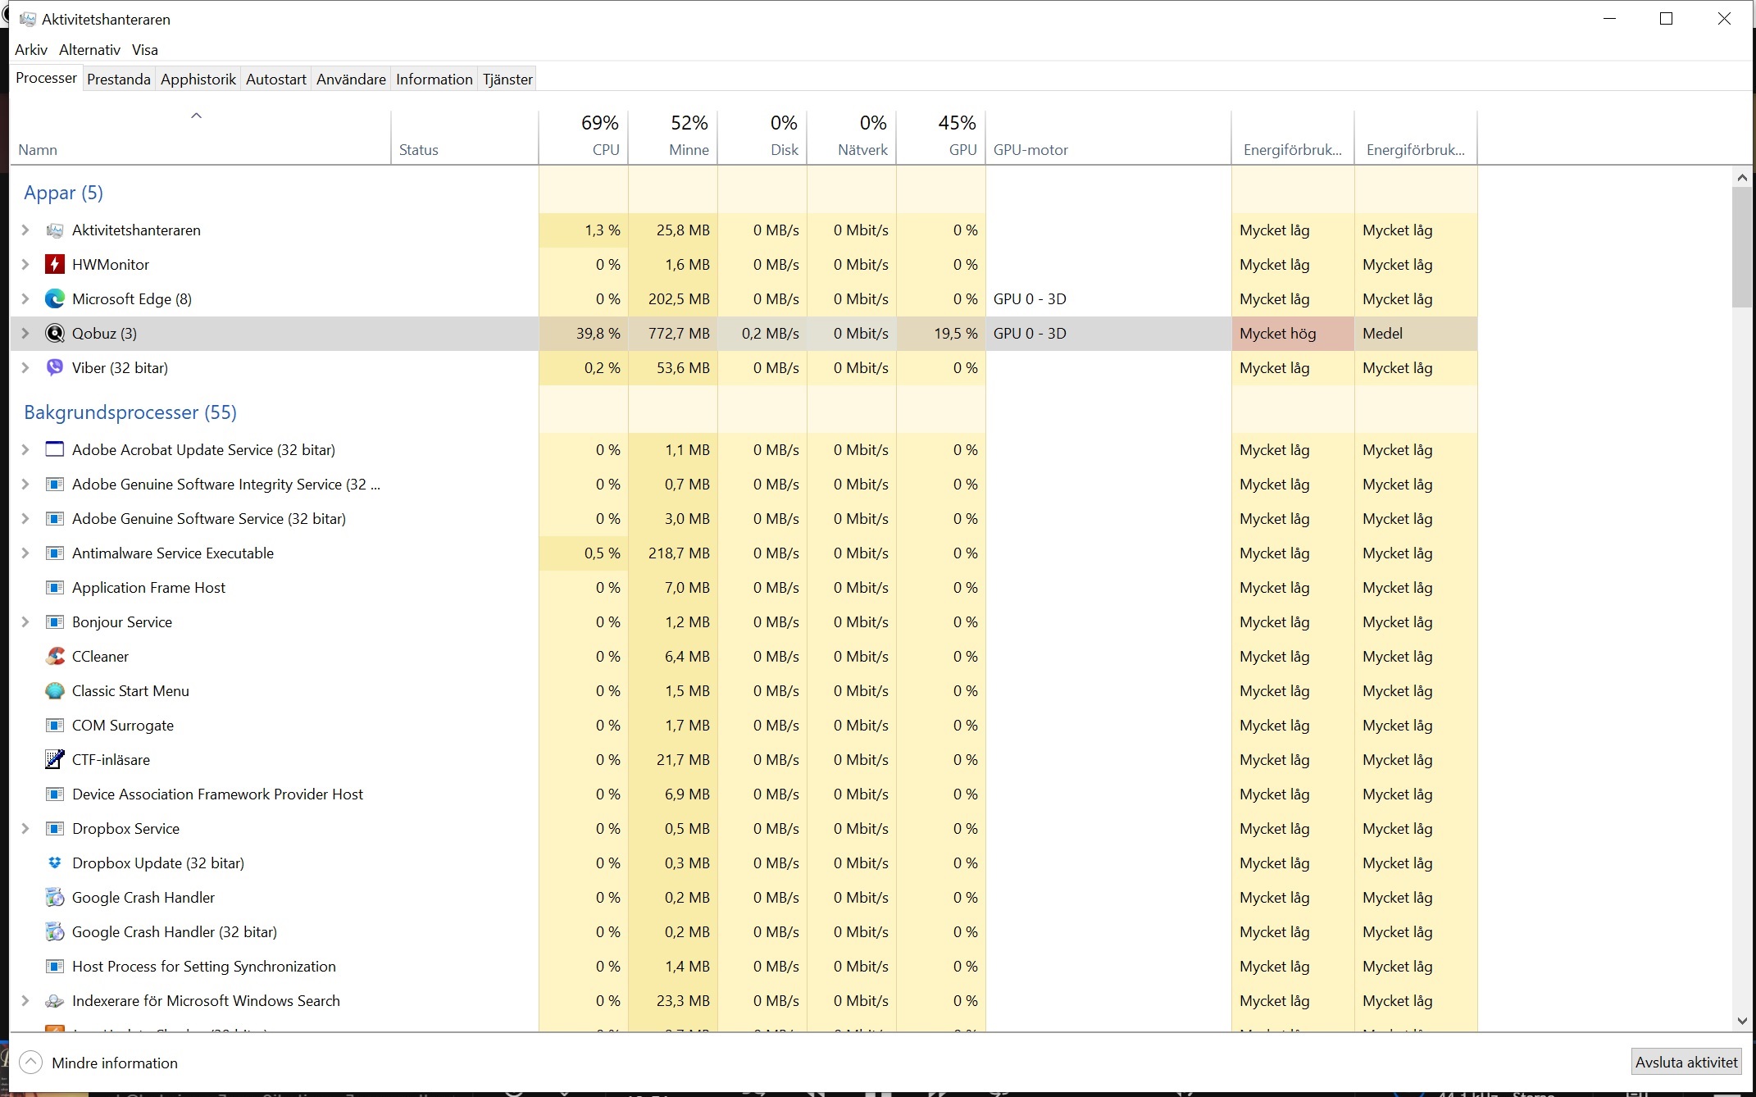Click the scrollbar down arrow
1756x1097 pixels.
[x=1742, y=1021]
